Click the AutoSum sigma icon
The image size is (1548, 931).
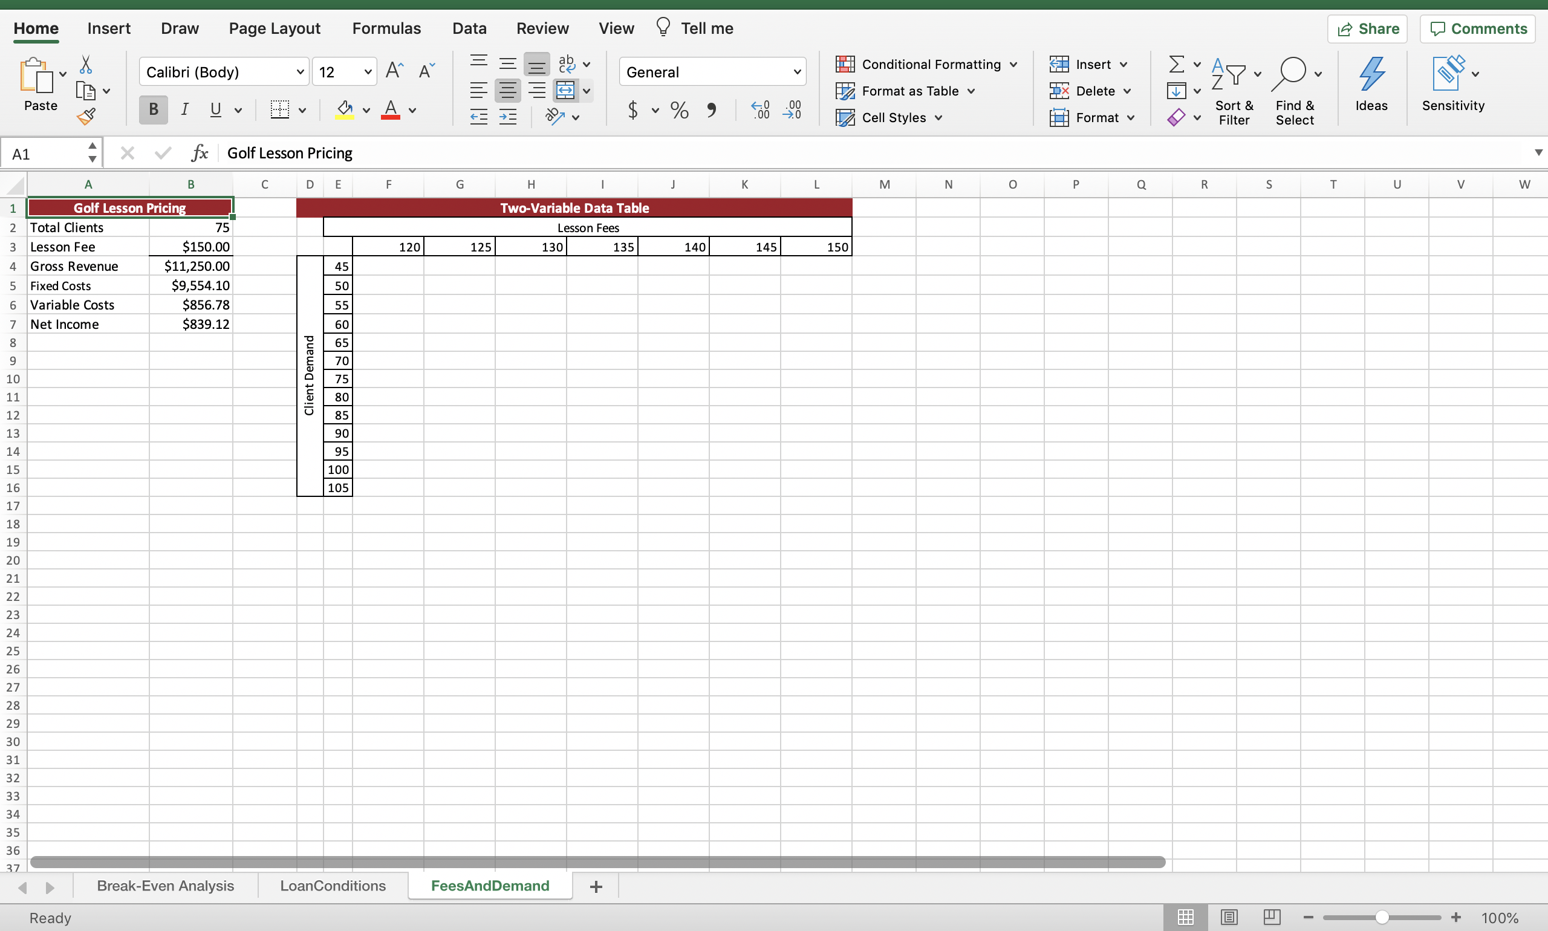point(1176,64)
